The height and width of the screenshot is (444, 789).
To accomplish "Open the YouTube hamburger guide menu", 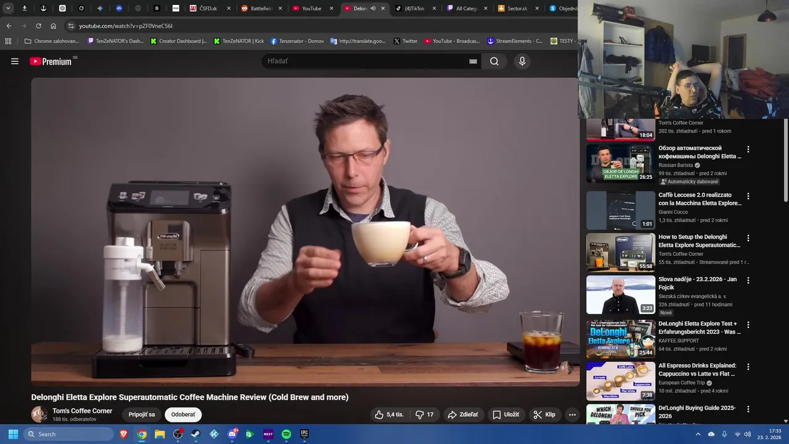I will point(15,61).
